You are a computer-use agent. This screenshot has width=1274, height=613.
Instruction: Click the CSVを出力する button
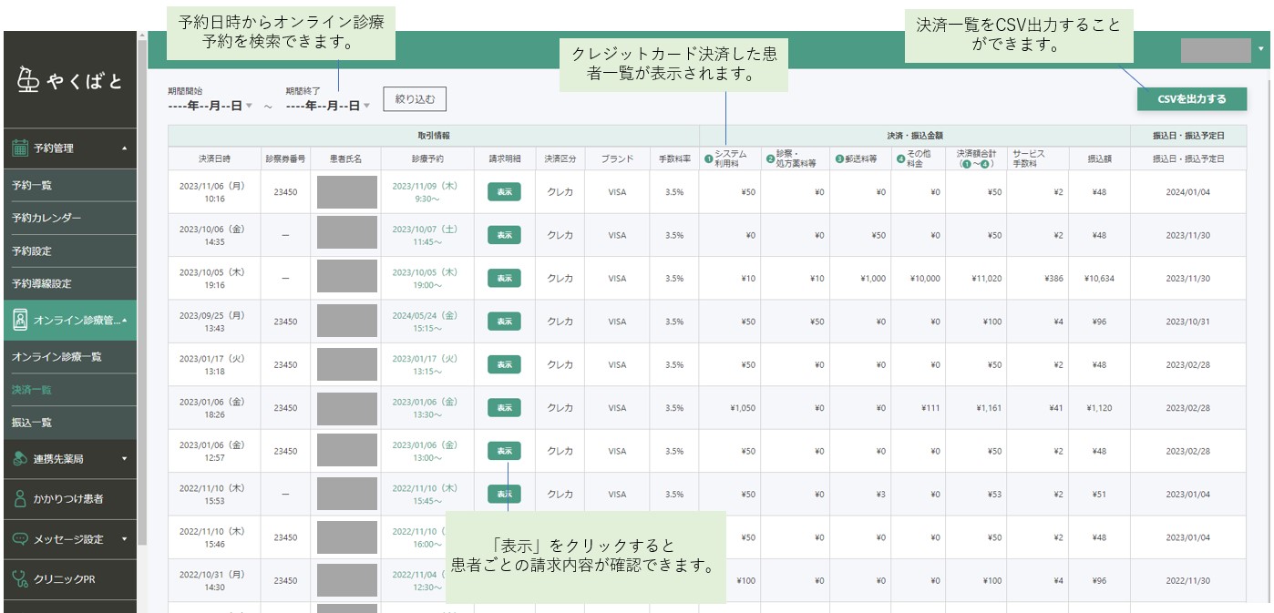1191,99
